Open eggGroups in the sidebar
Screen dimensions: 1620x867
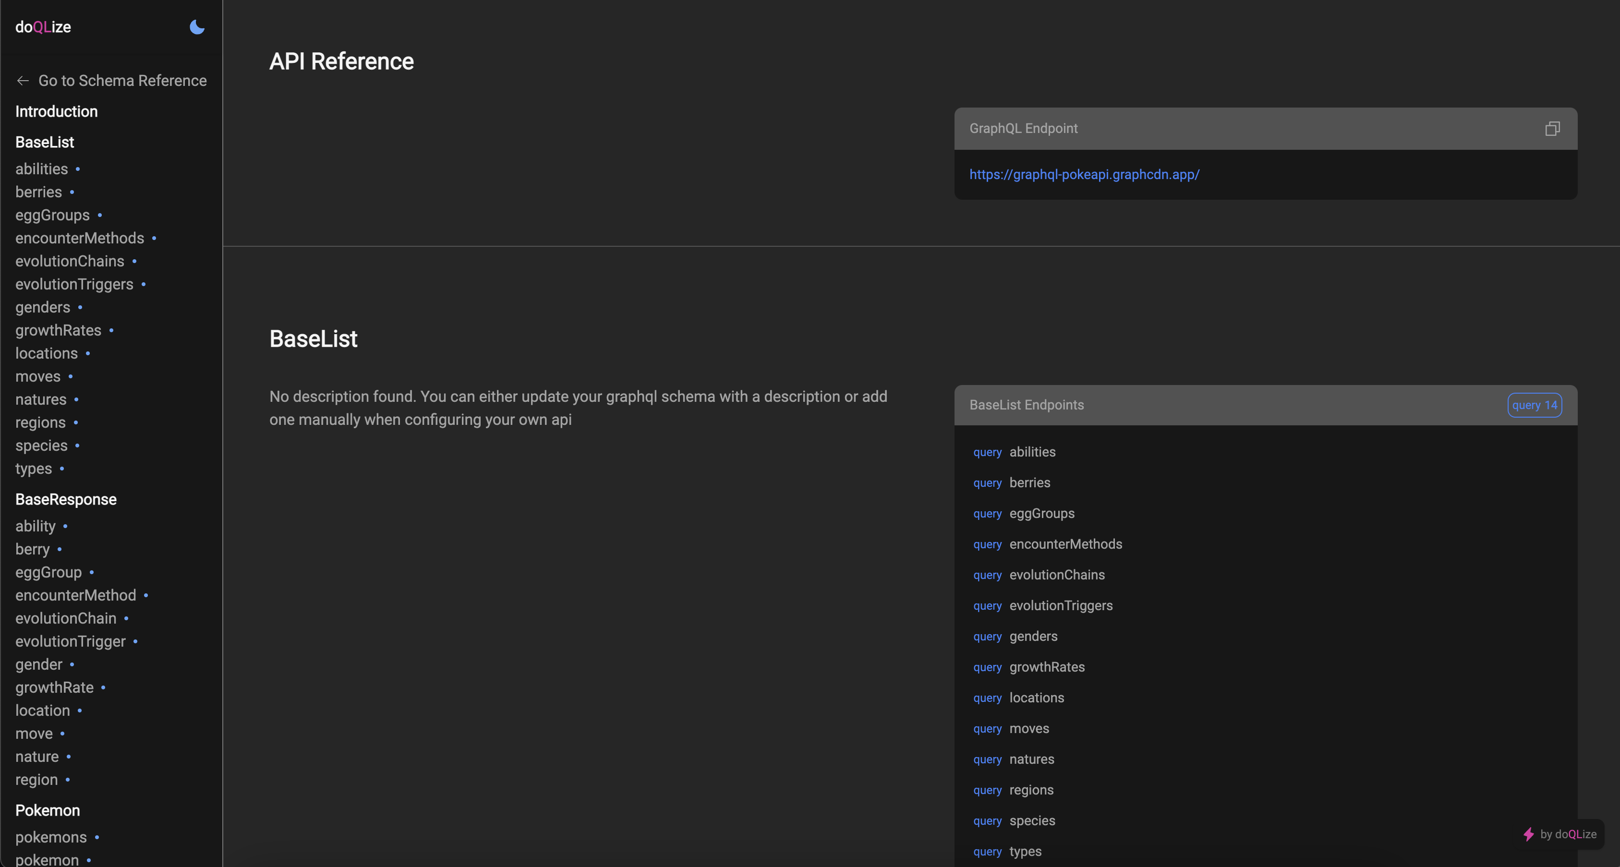click(x=53, y=215)
